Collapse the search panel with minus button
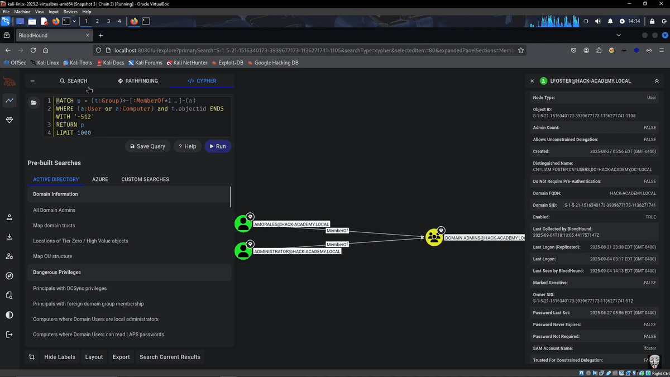670x377 pixels. (x=32, y=81)
